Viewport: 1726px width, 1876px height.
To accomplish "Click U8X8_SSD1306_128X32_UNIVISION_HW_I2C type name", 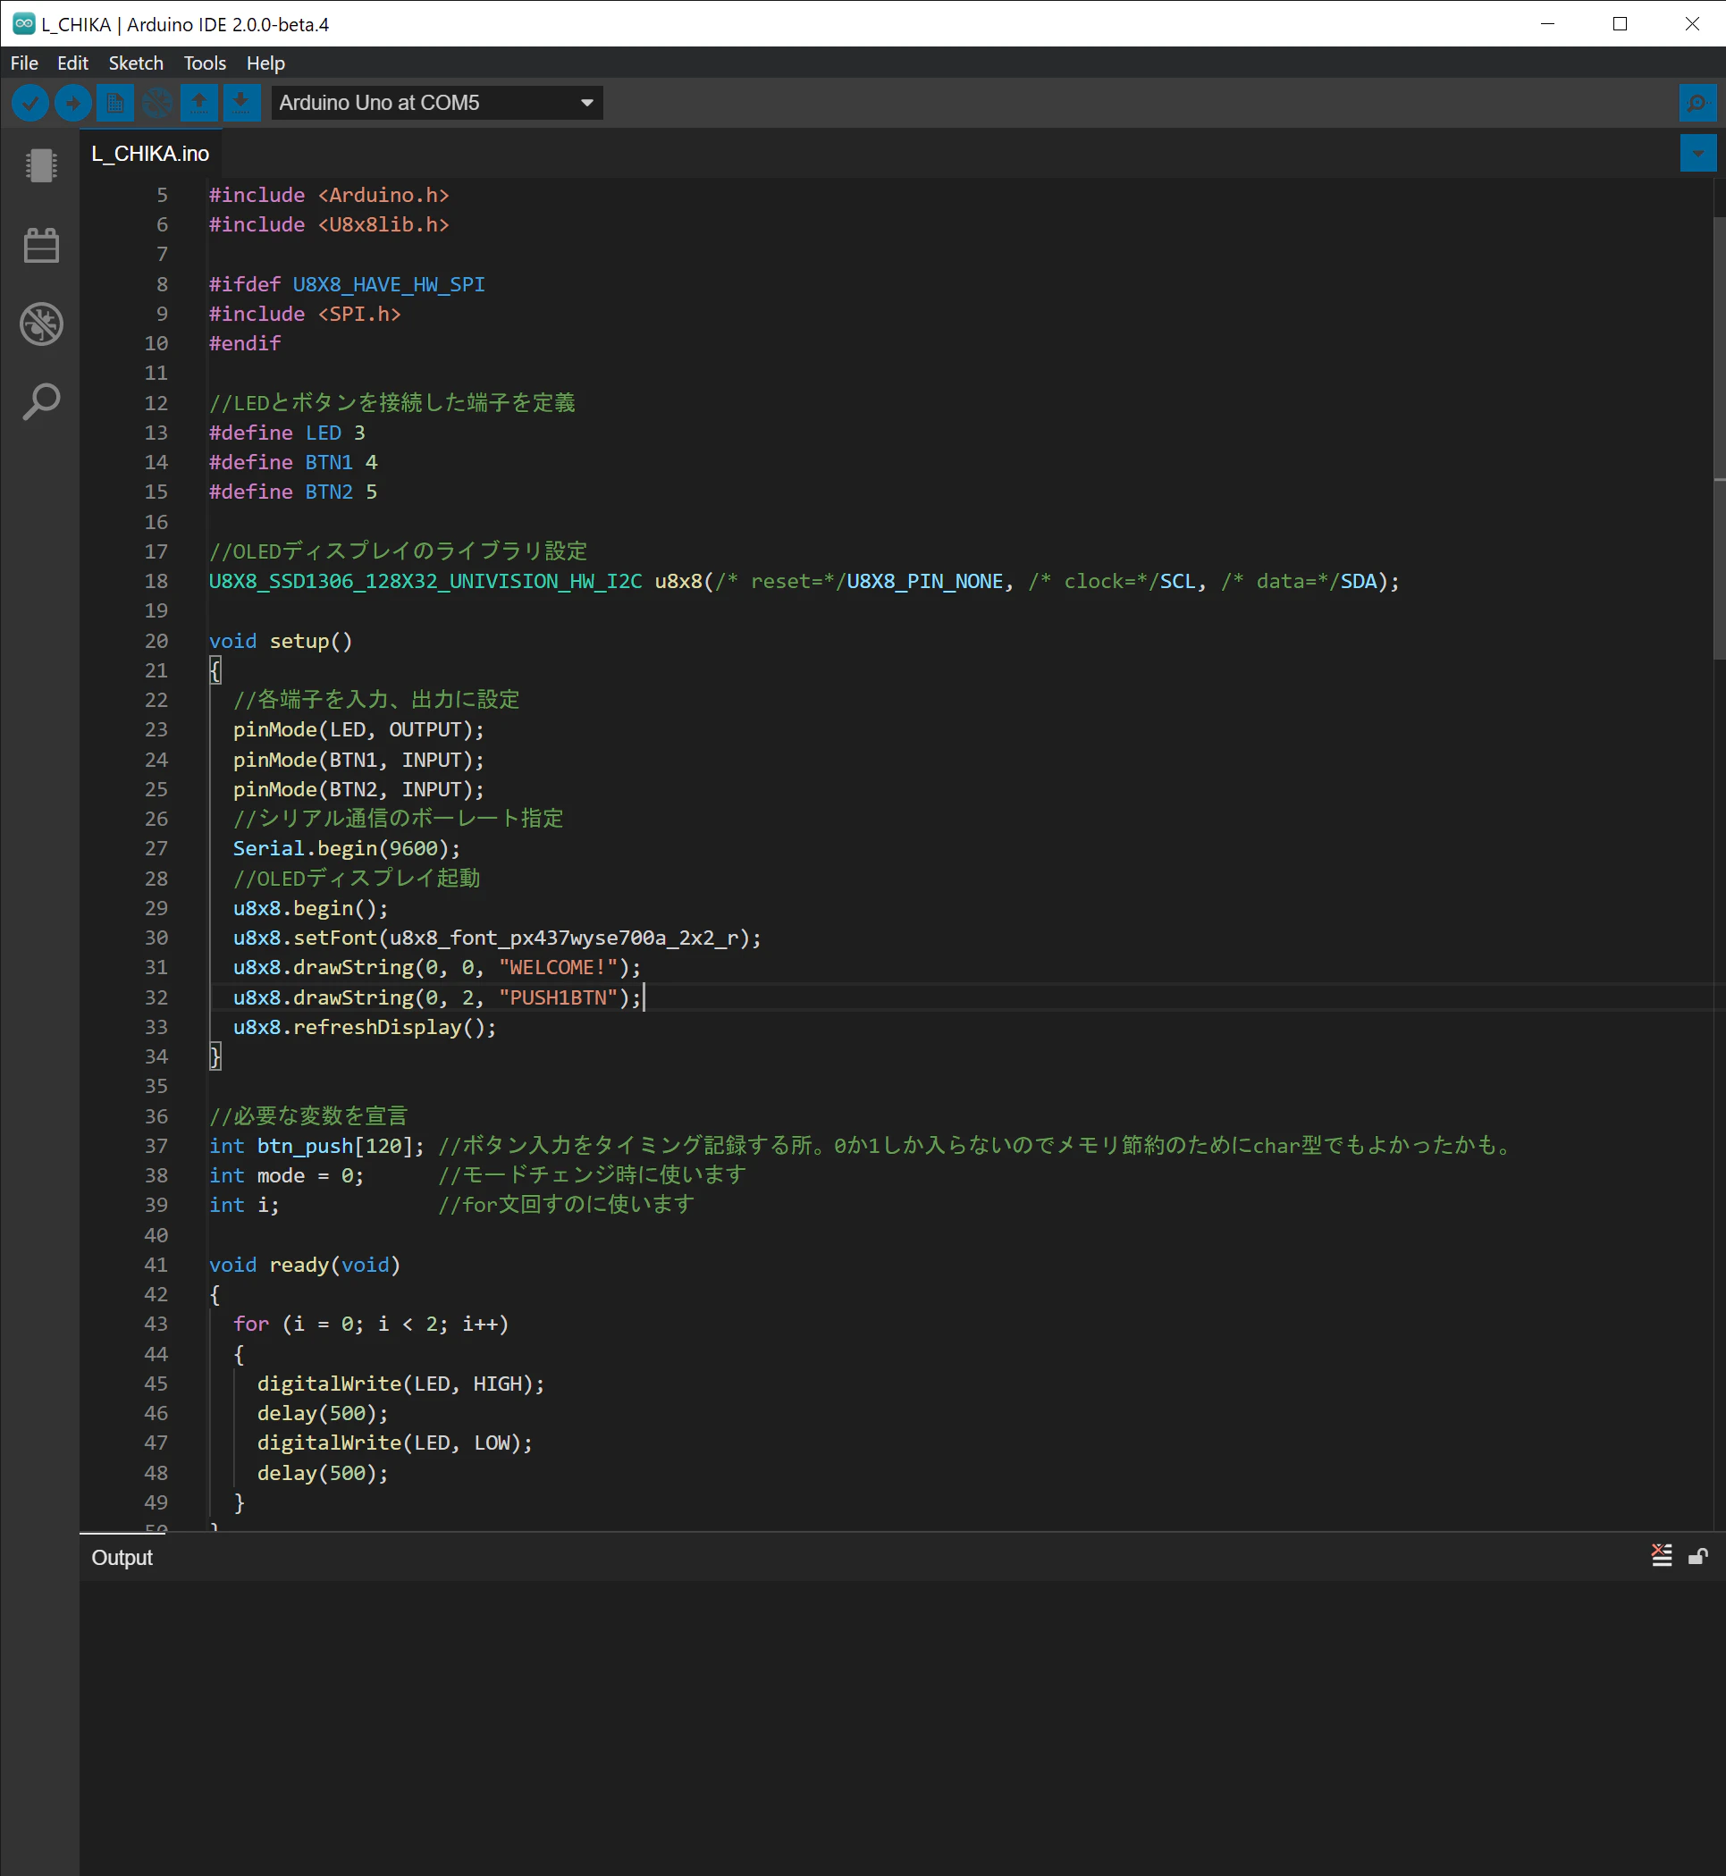I will tap(425, 581).
